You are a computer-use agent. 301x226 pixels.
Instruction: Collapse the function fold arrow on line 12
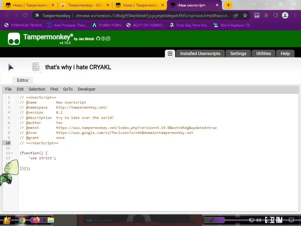(12, 153)
